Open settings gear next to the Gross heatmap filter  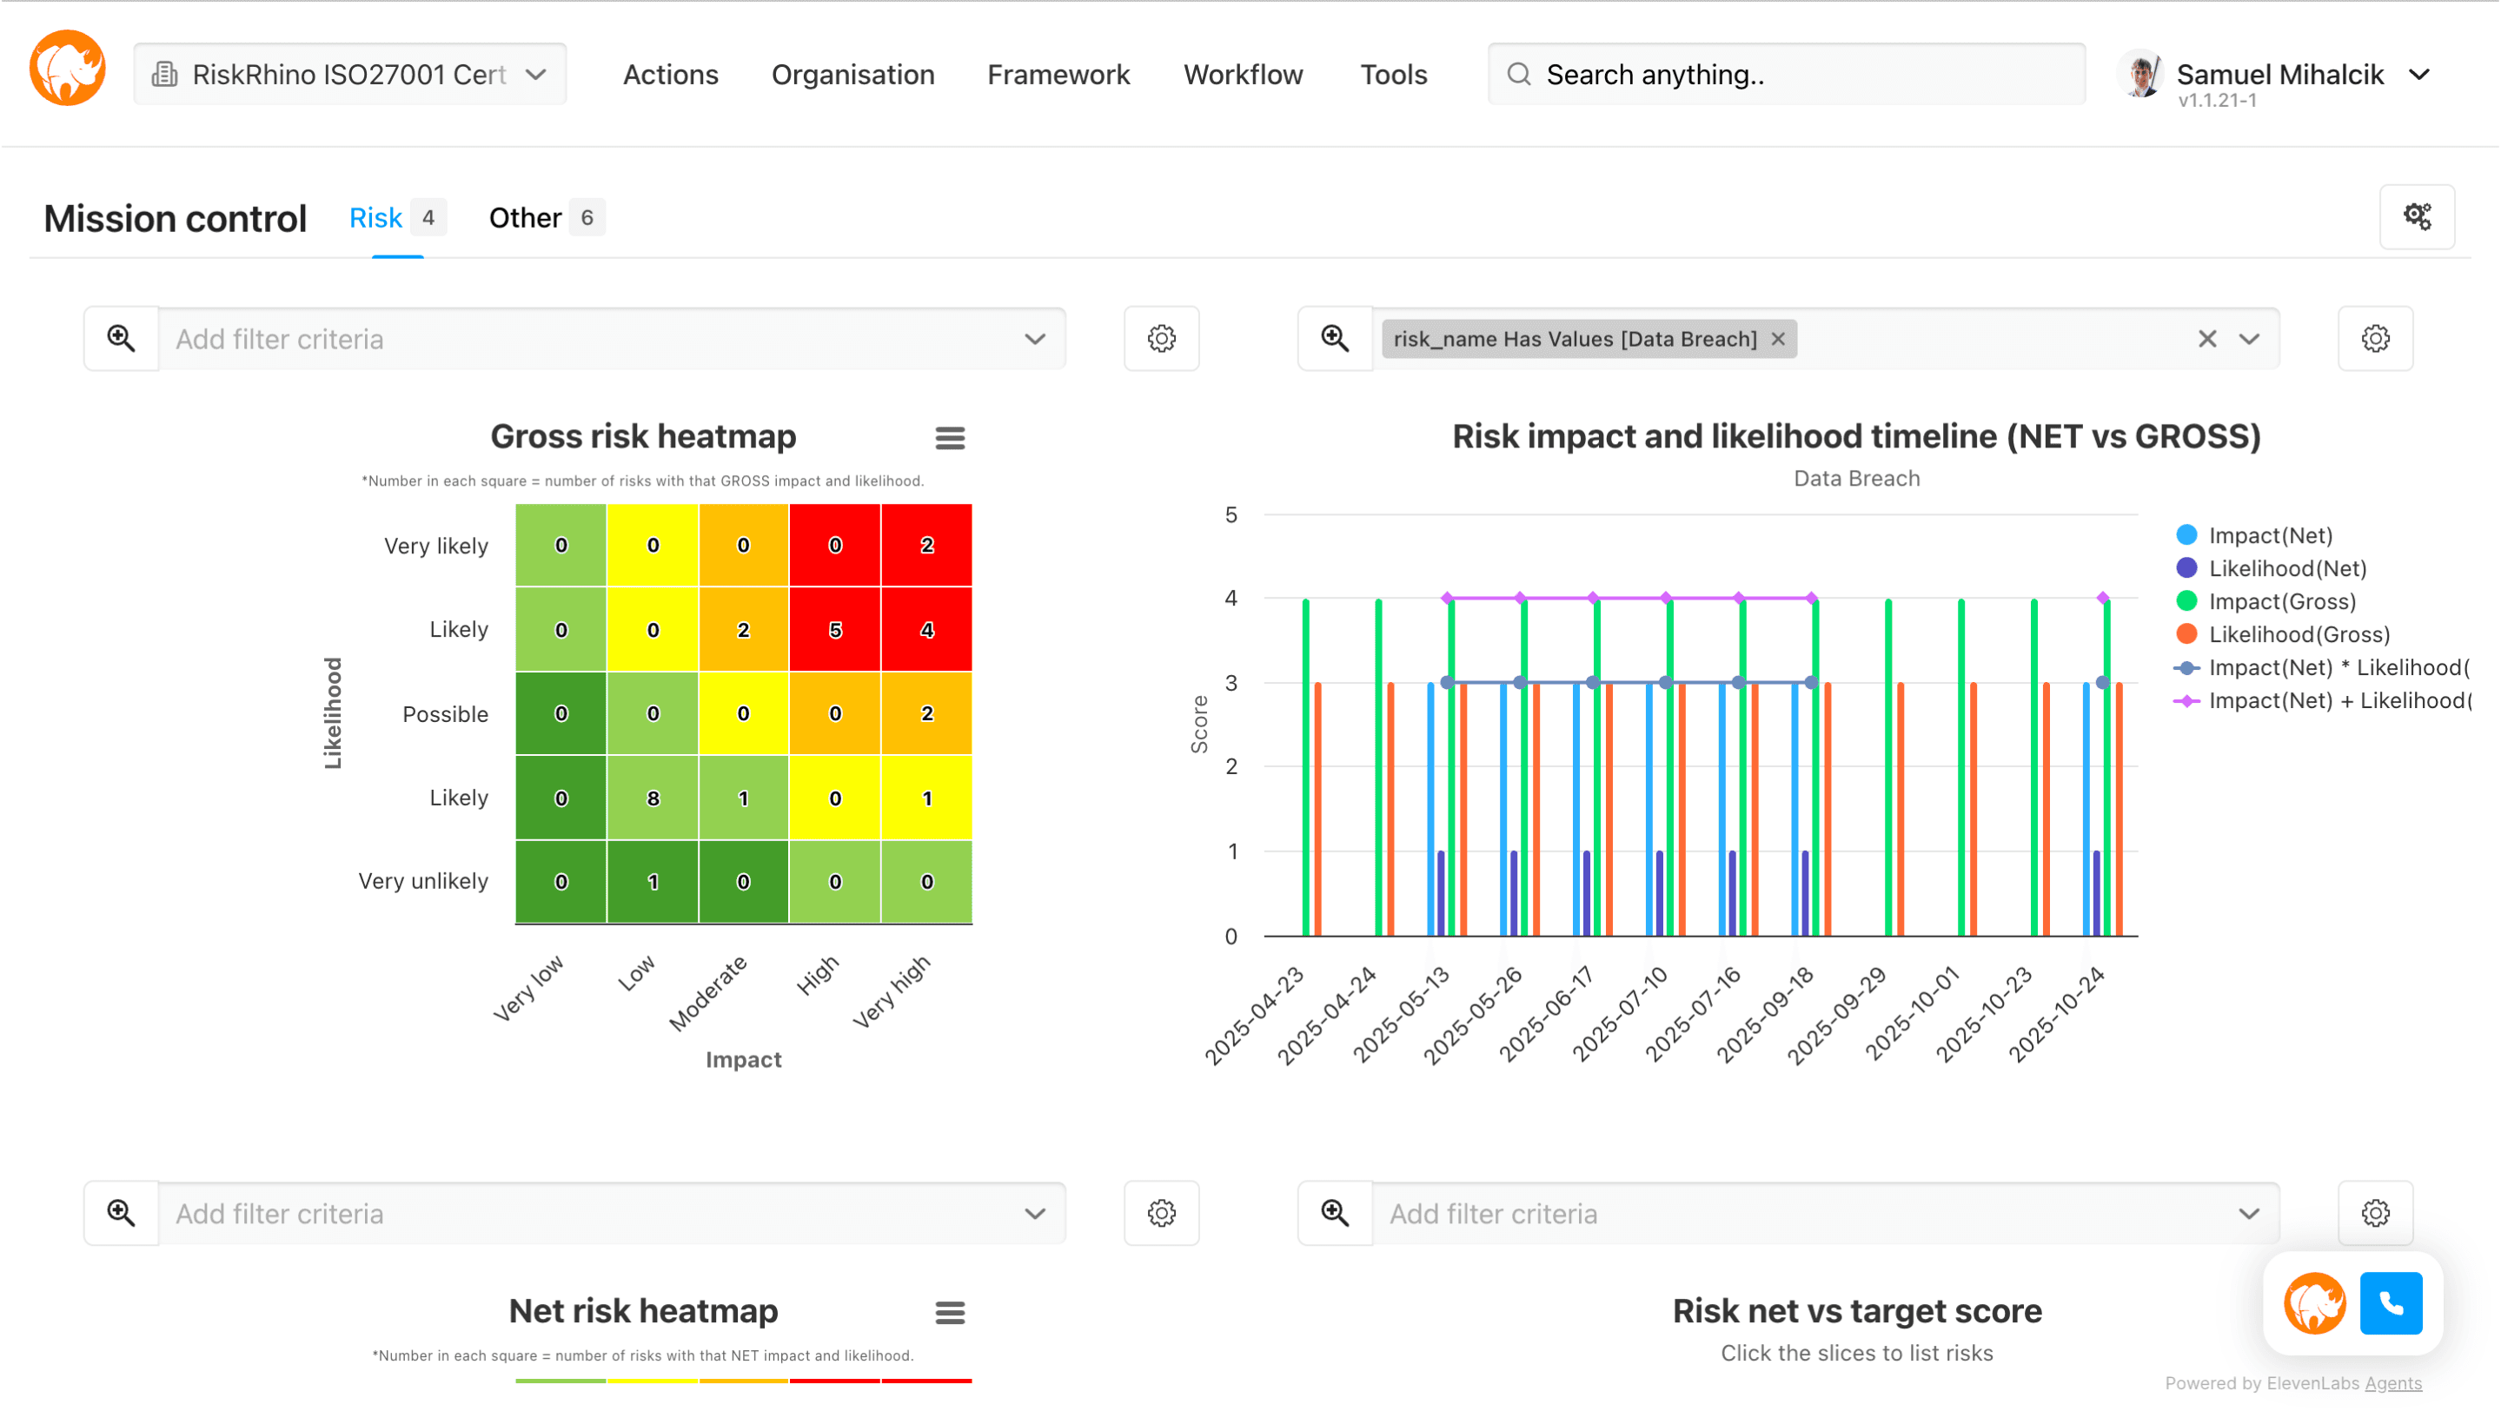pos(1161,339)
